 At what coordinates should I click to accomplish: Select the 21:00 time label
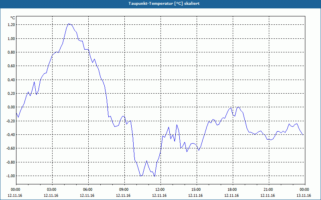click(x=269, y=190)
